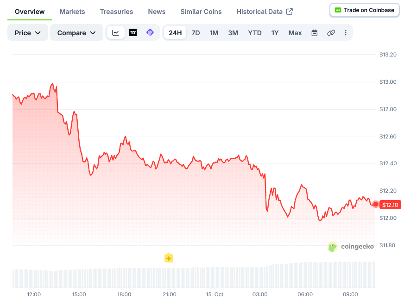Click the 06:00 time axis label
Image resolution: width=404 pixels, height=300 pixels.
305,294
